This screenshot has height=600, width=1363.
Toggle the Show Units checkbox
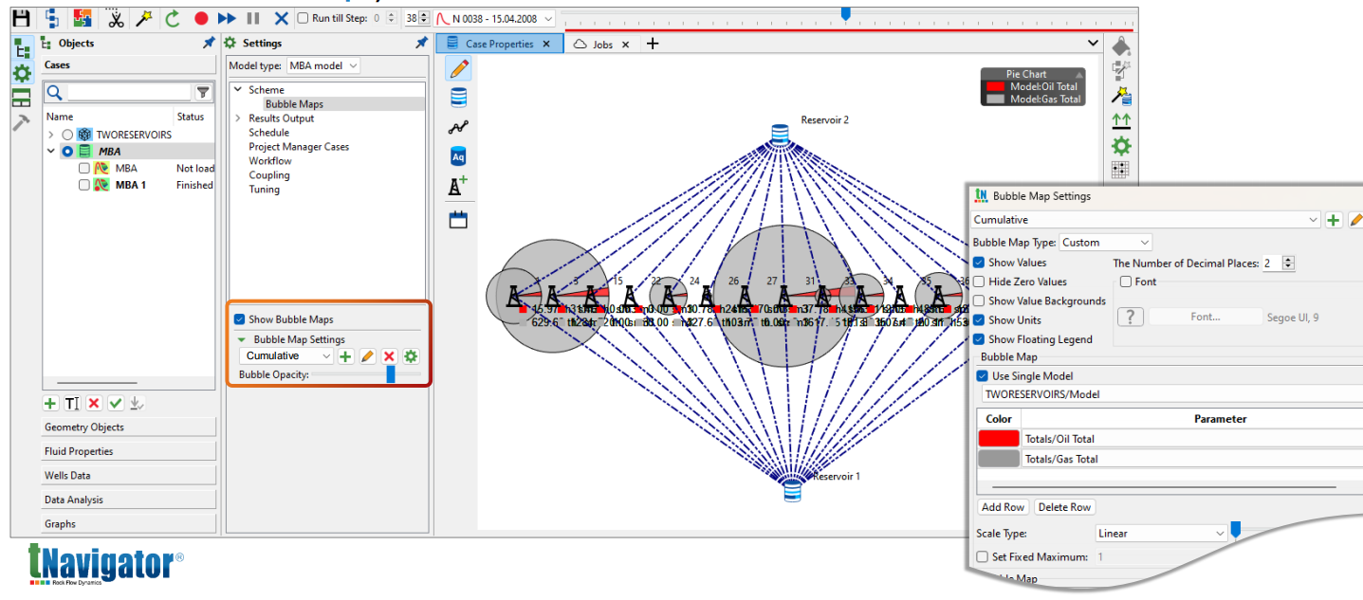tap(979, 320)
